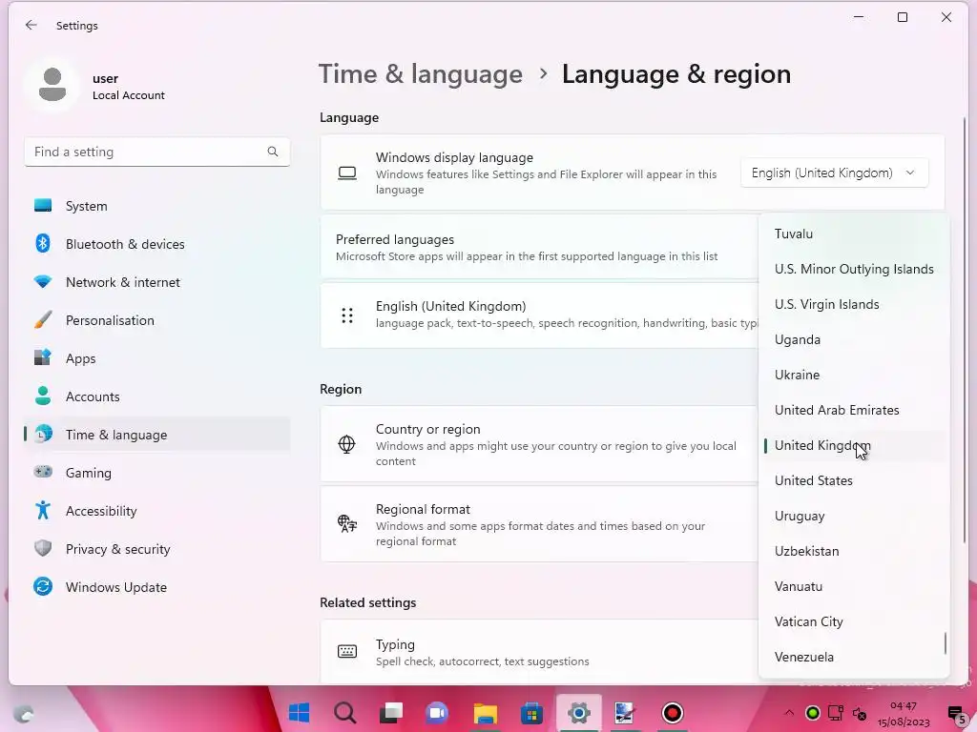Click the country list scrollbar thumb

(x=946, y=643)
